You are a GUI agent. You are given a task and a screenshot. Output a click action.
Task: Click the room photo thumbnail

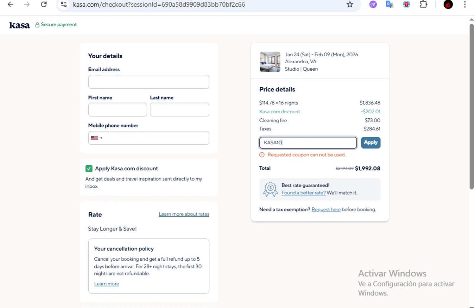pyautogui.click(x=270, y=62)
